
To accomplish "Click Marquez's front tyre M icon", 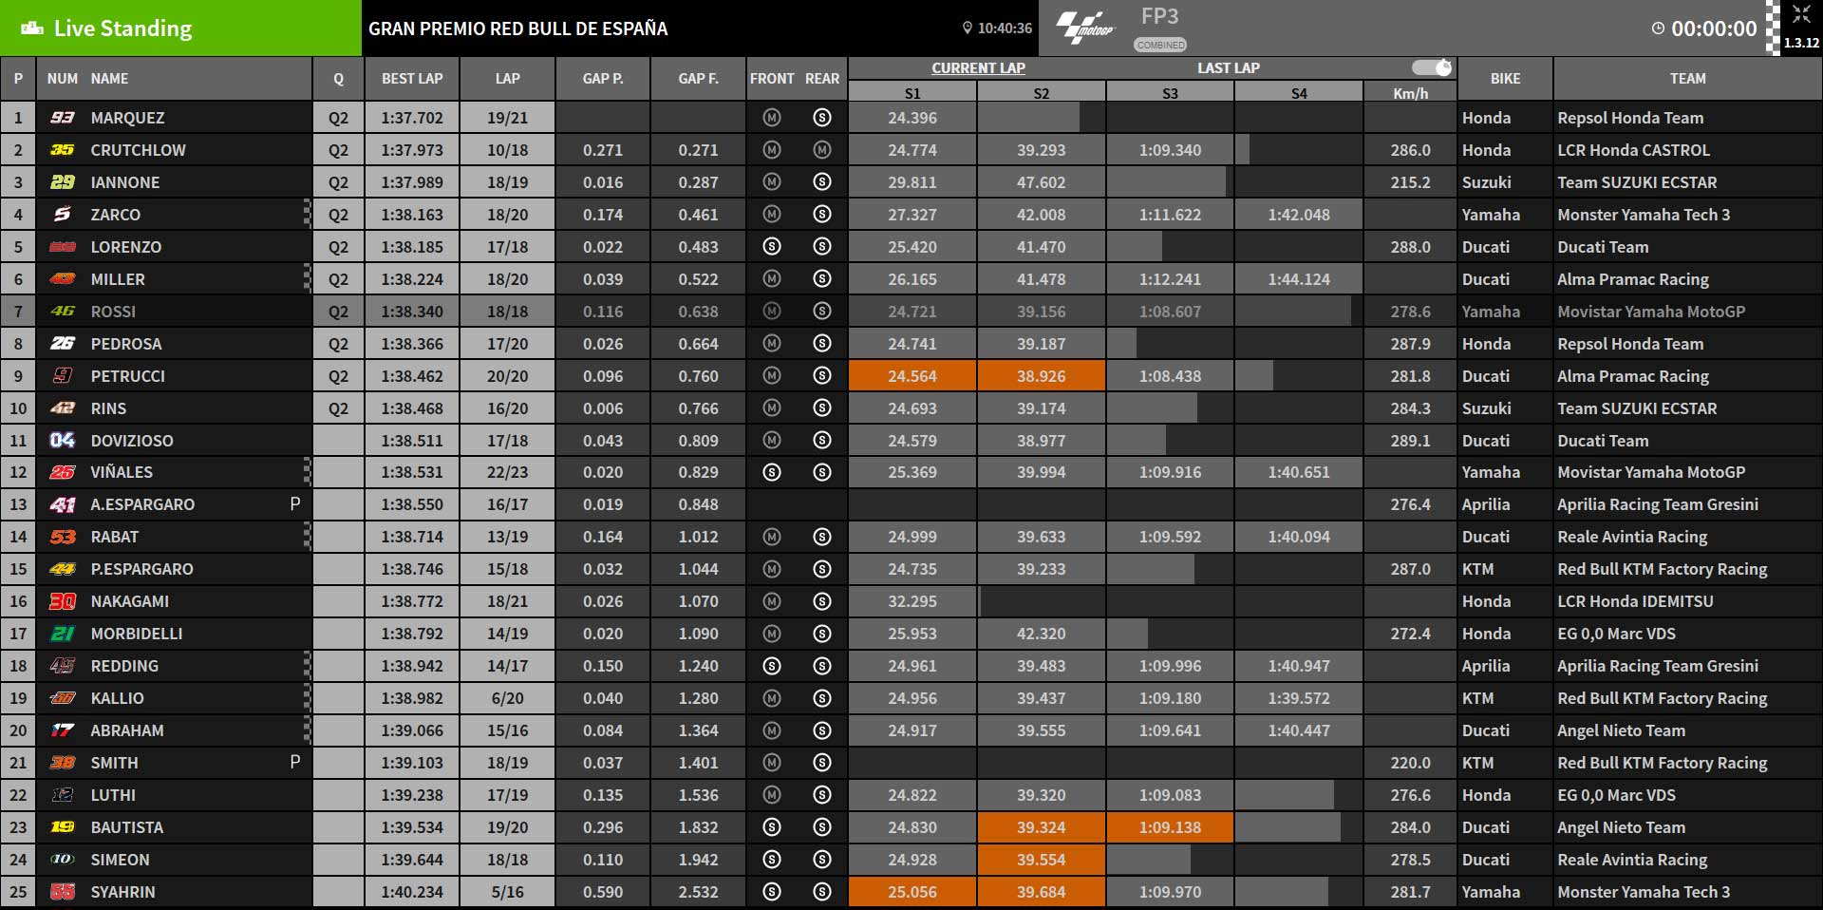I will pos(771,118).
